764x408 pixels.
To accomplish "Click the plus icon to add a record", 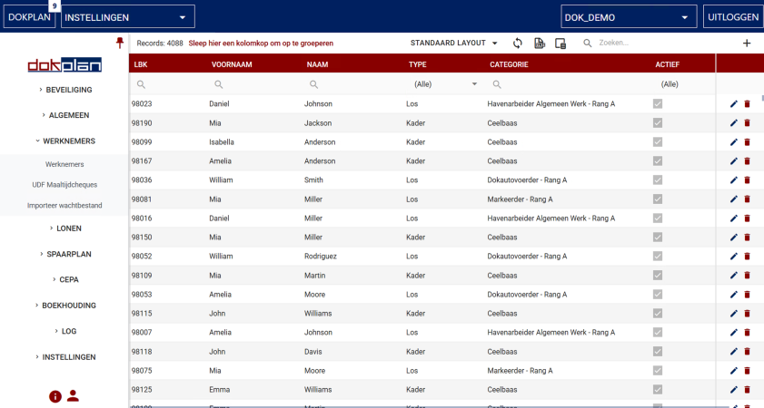I will [747, 43].
